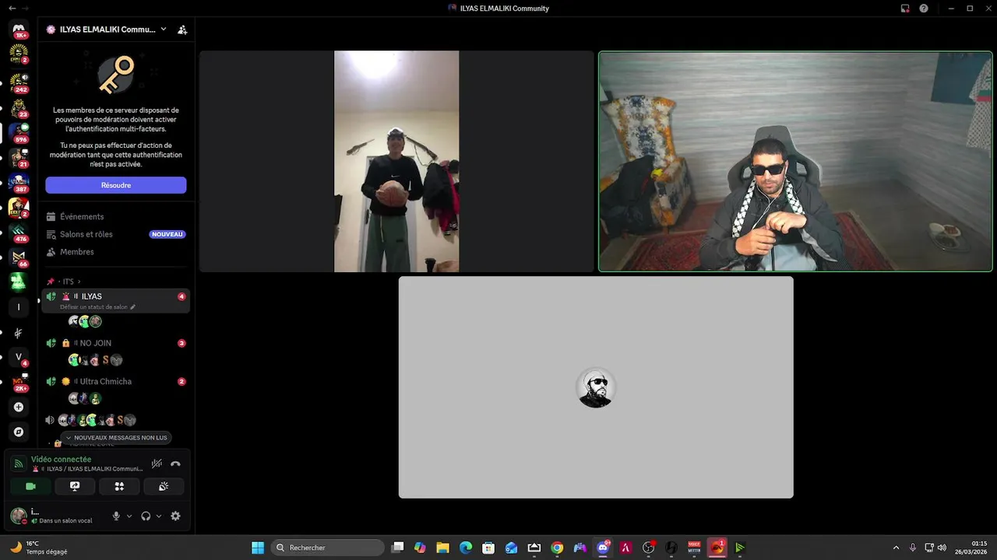
Task: Open weather widget showing 16°C
Action: click(x=39, y=548)
